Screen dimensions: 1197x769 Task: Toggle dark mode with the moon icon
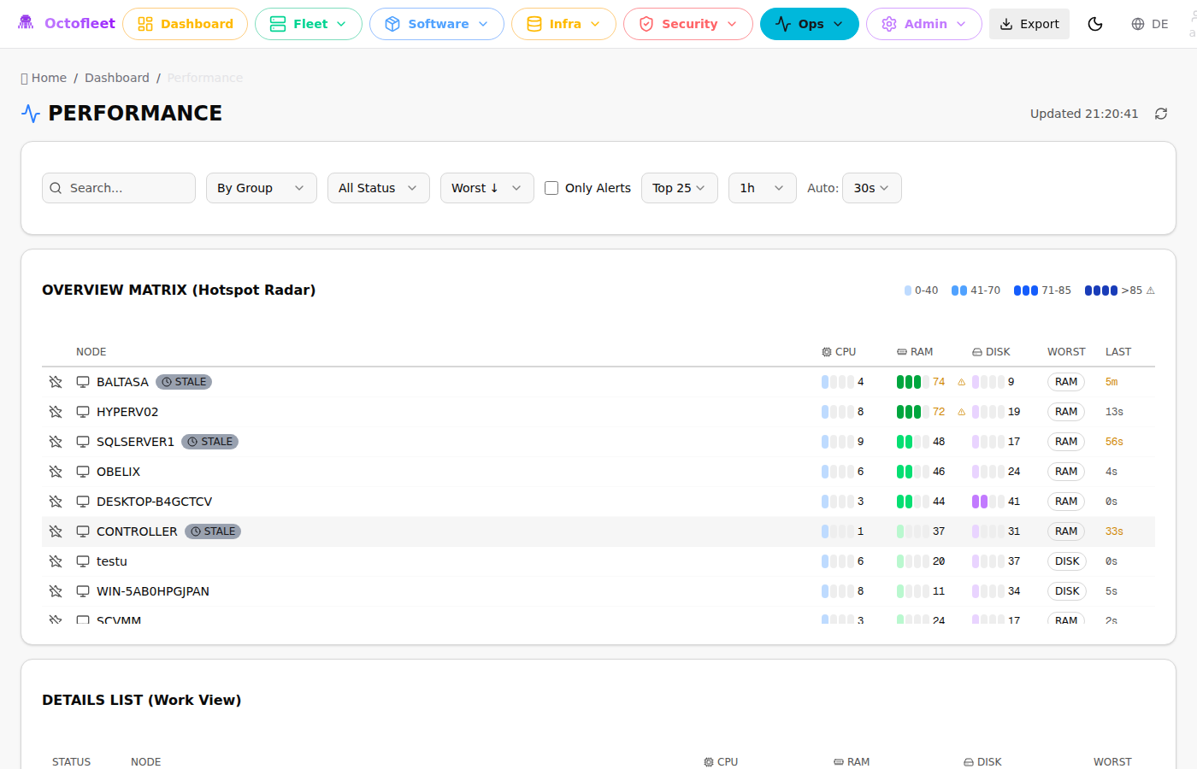point(1095,24)
